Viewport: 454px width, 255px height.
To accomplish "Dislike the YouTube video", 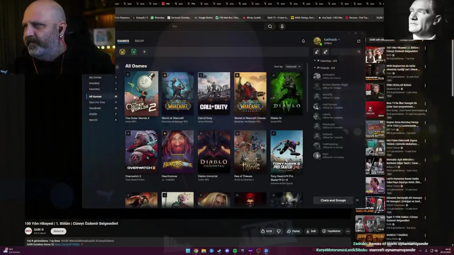I will tap(279, 231).
